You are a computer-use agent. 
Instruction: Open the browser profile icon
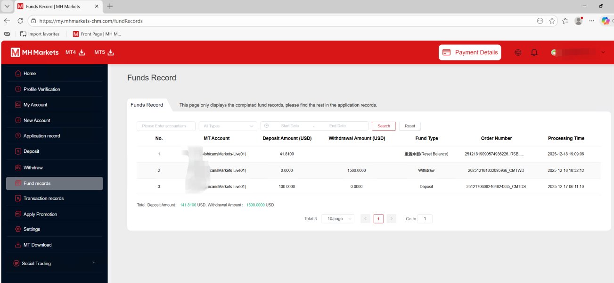pos(578,21)
